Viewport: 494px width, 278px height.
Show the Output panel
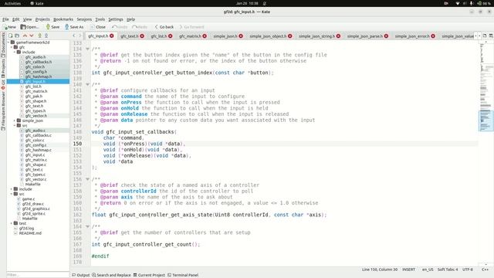coord(81,275)
